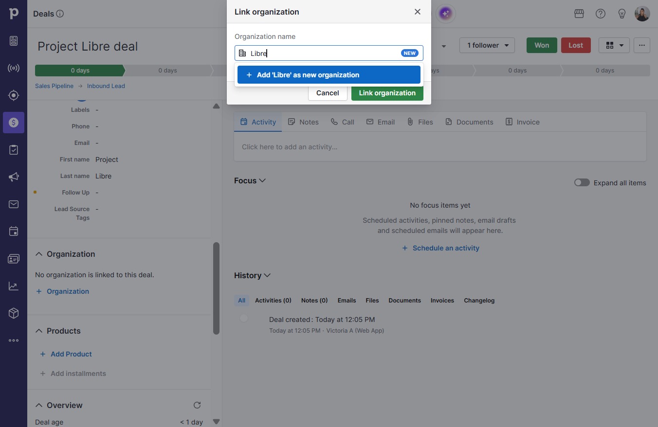Switch to the Notes tab

pyautogui.click(x=303, y=122)
